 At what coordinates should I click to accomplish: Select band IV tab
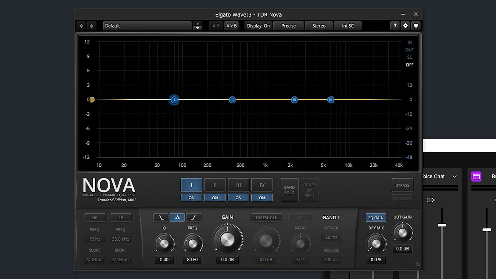coord(262,185)
